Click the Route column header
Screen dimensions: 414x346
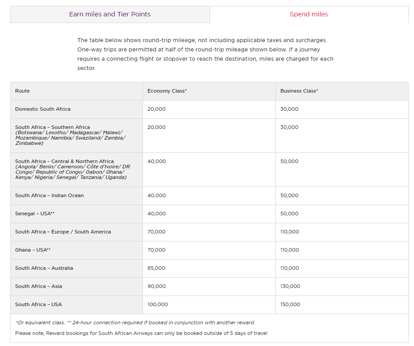(23, 91)
